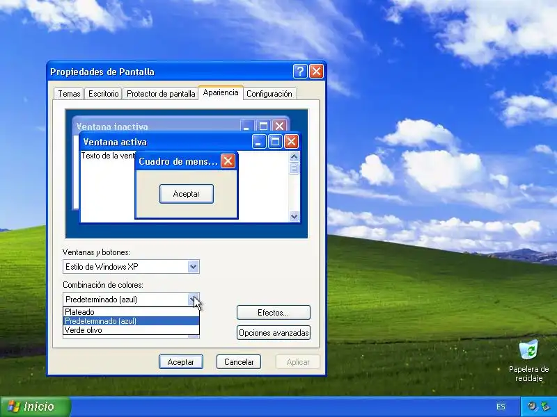The width and height of the screenshot is (557, 417).
Task: Open the Efectos... dialog
Action: 274,312
